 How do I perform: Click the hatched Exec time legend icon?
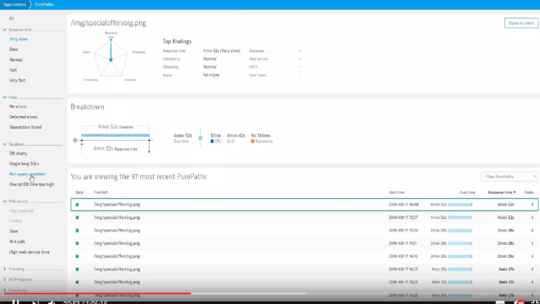click(200, 138)
